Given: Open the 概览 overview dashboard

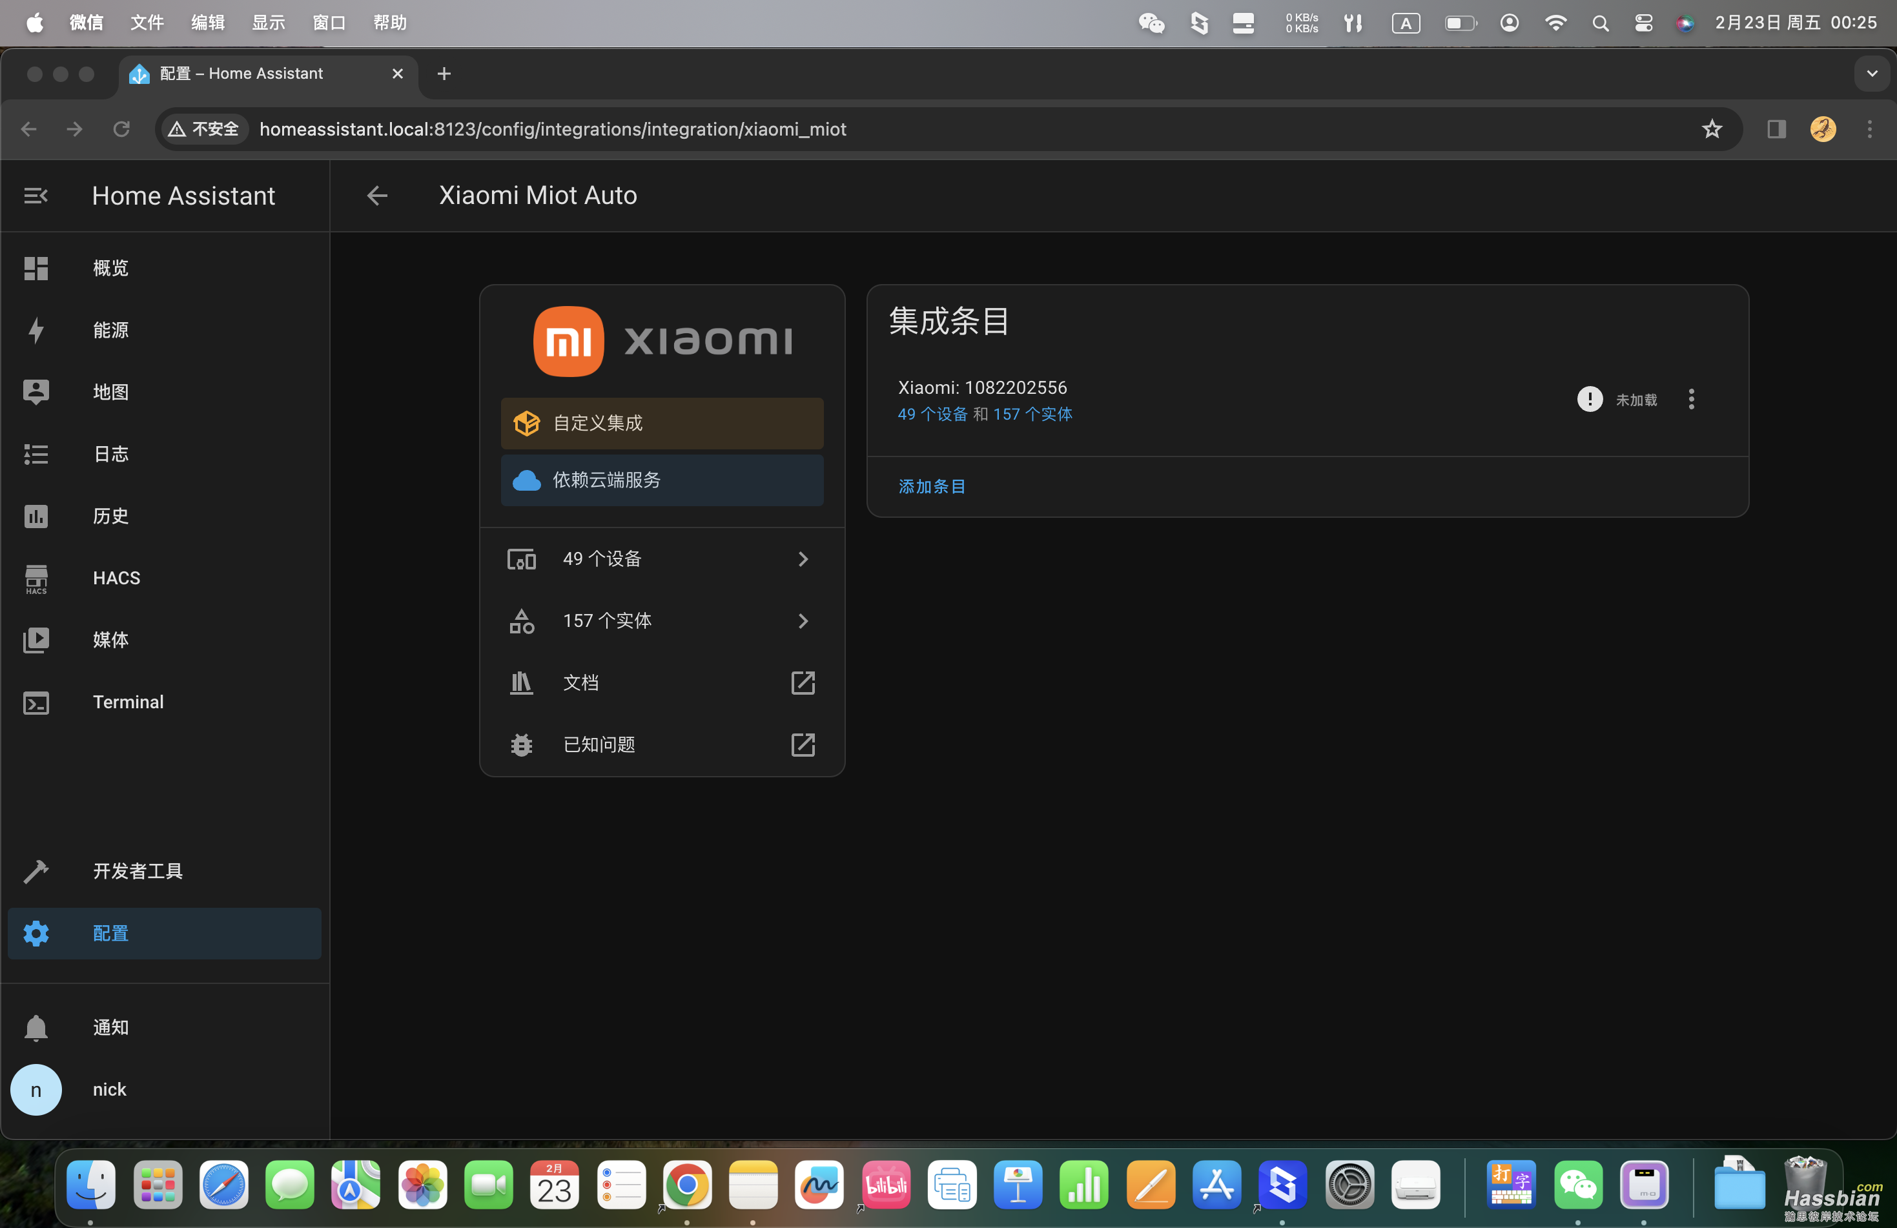Looking at the screenshot, I should click(164, 268).
